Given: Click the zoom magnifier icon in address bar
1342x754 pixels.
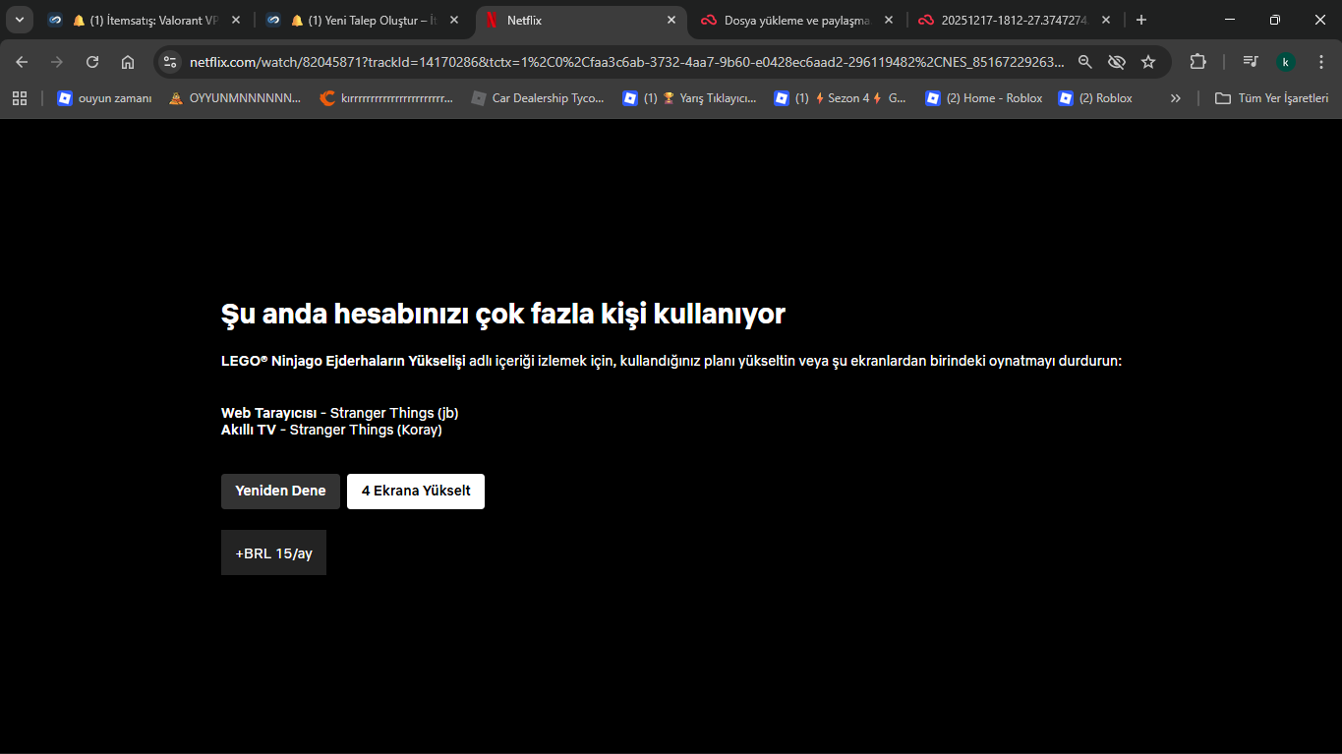Looking at the screenshot, I should (x=1085, y=62).
